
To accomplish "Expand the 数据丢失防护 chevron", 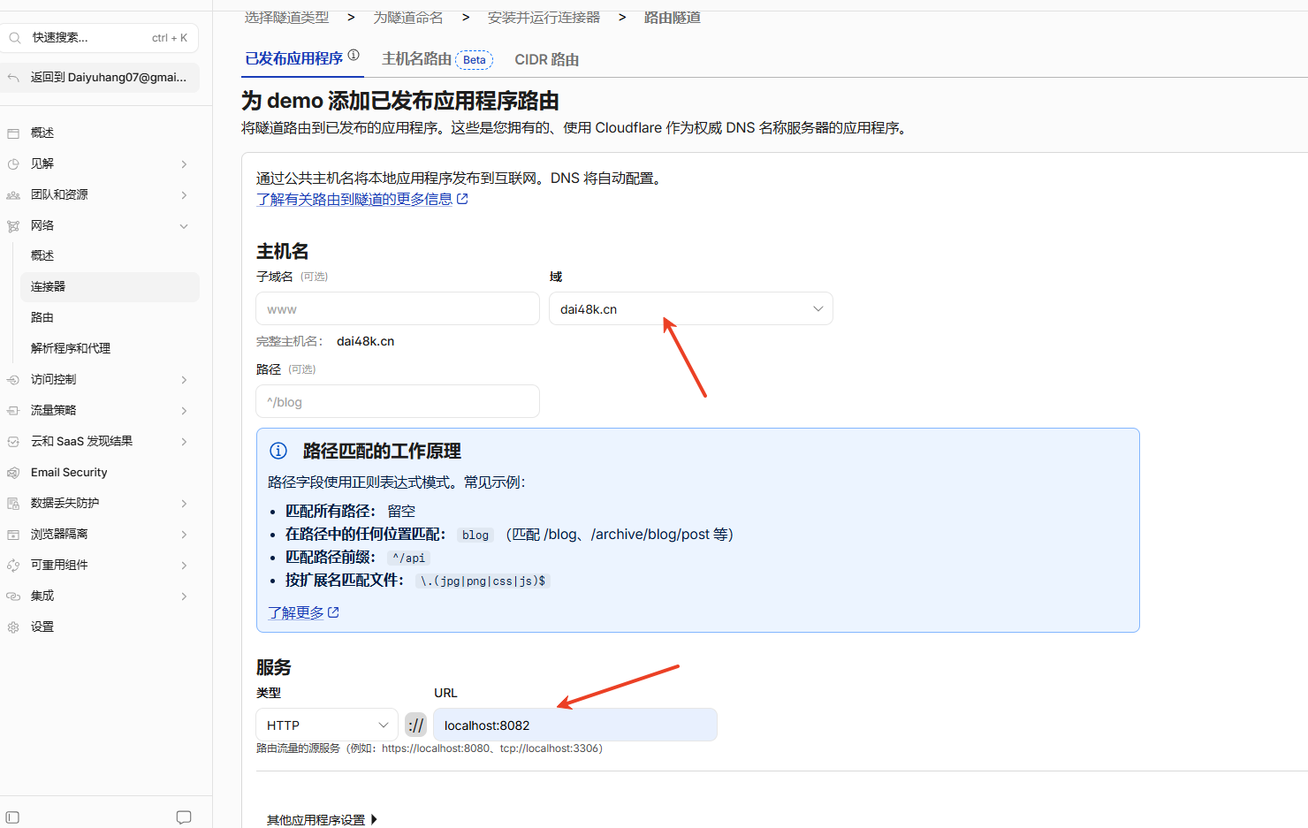I will click(x=184, y=504).
